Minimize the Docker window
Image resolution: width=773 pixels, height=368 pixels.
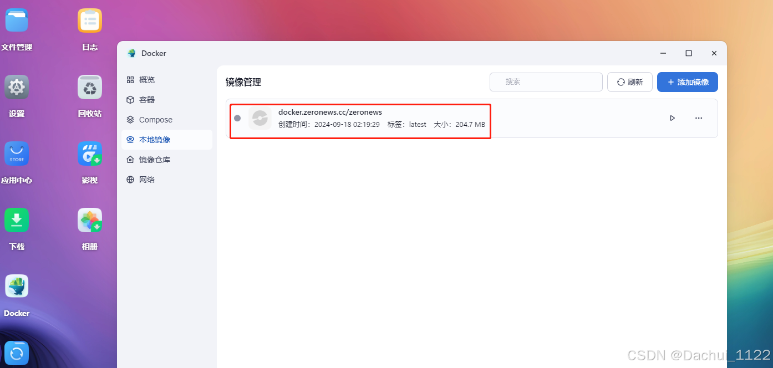click(x=663, y=53)
